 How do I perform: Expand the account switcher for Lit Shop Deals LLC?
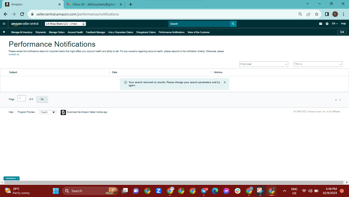[x=65, y=24]
